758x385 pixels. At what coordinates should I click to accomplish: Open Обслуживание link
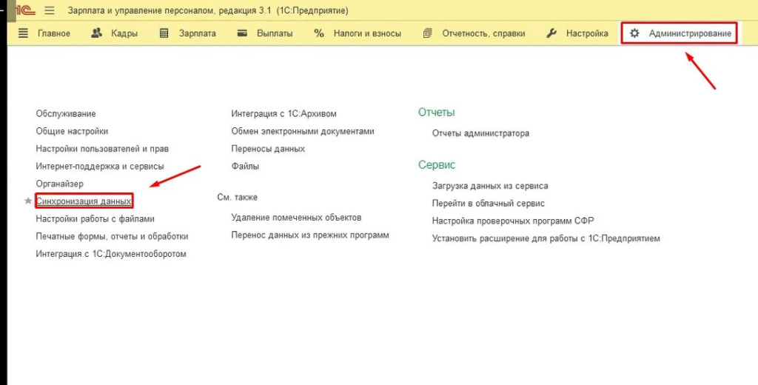[66, 114]
